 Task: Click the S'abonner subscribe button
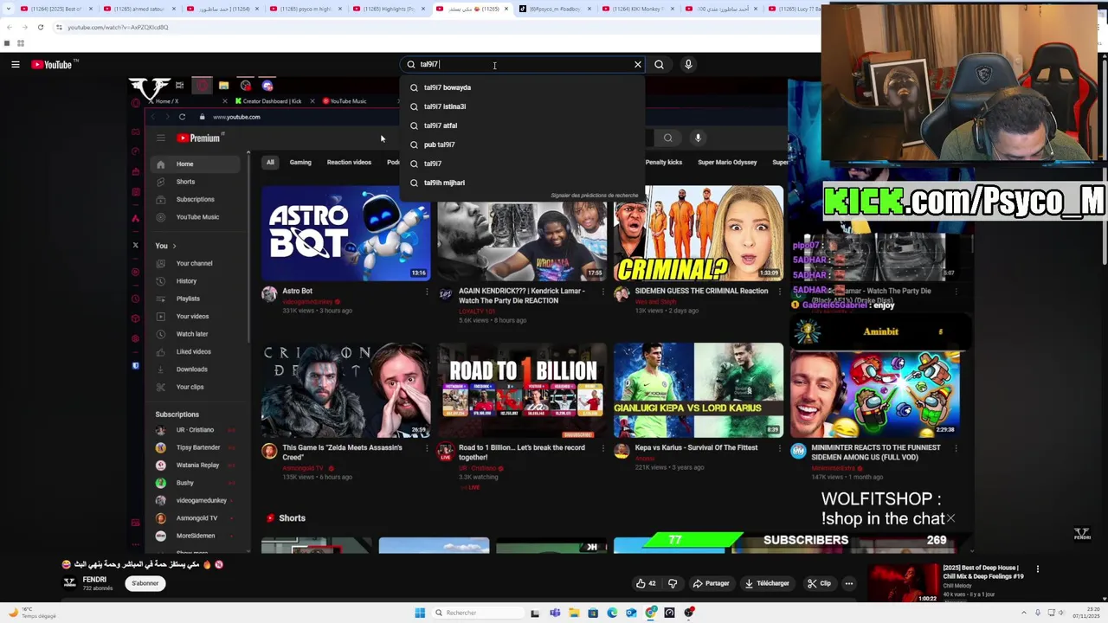pos(145,583)
